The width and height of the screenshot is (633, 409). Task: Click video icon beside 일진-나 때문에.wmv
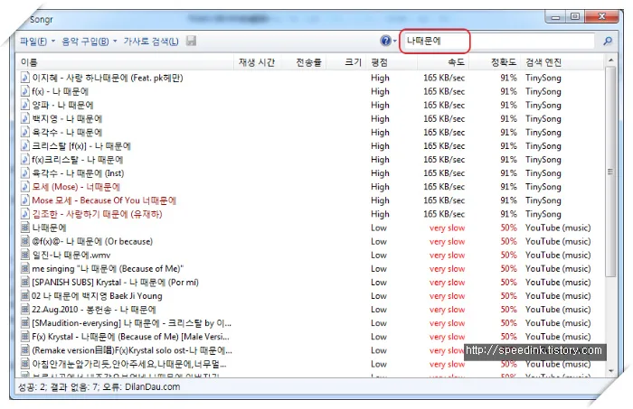pos(25,255)
